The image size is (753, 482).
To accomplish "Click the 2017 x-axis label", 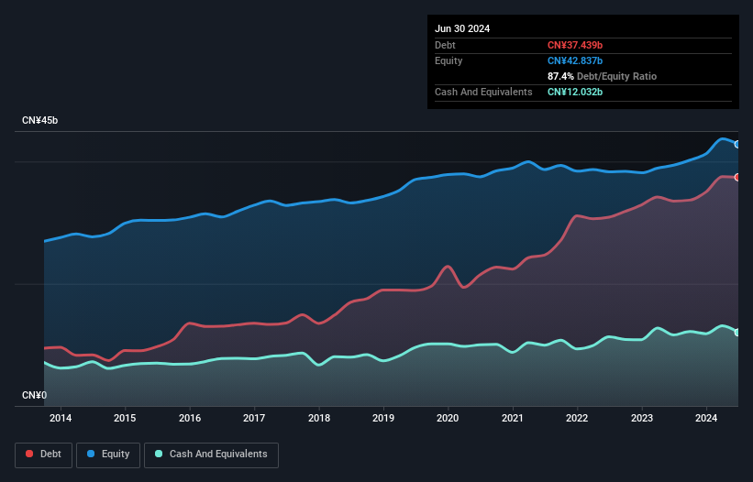I will [x=254, y=418].
